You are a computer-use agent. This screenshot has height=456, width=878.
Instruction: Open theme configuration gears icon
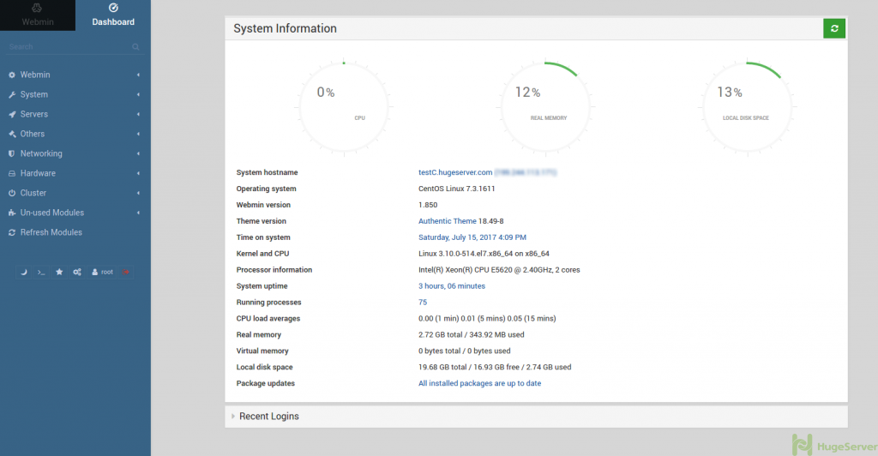(77, 272)
